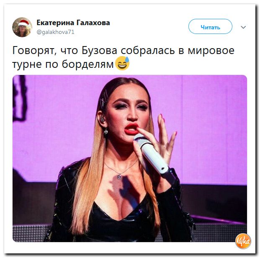Follow the account with the Читать button
Viewport: 260px width, 258px height.
[210, 26]
